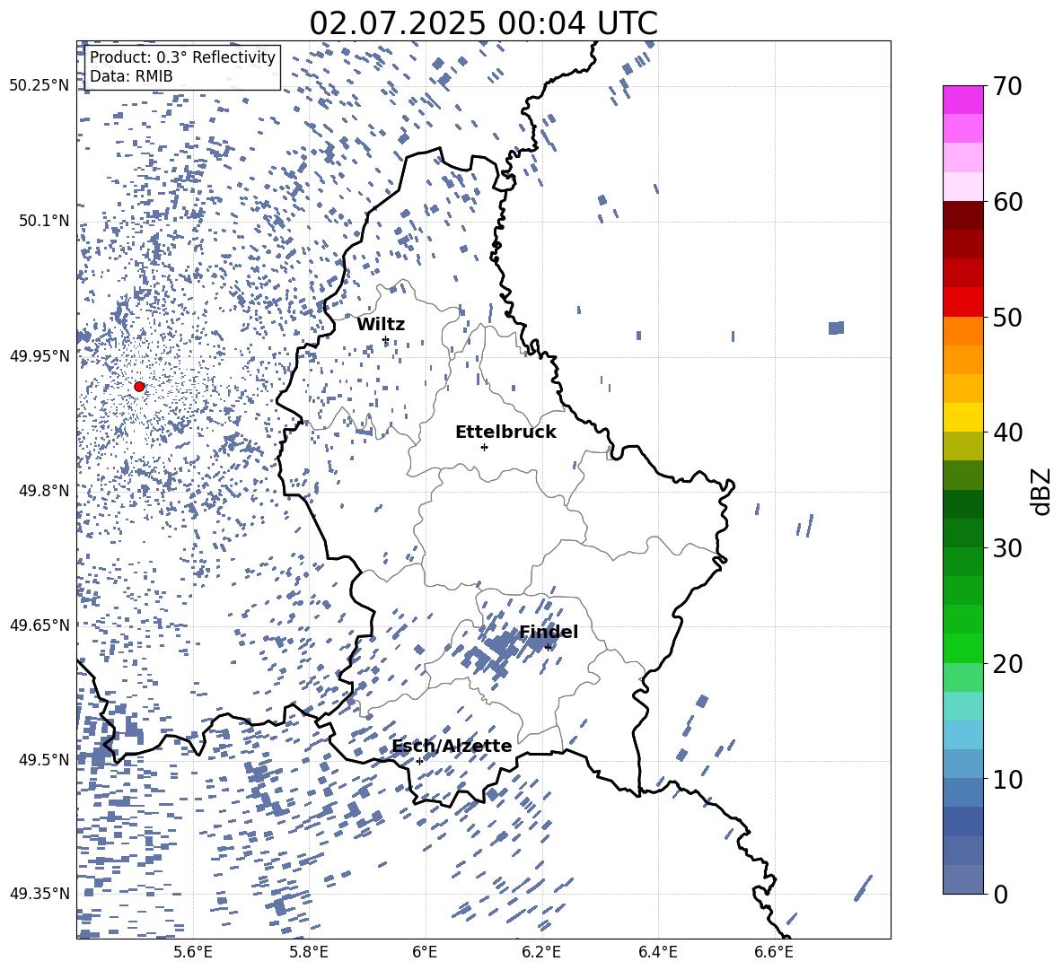Click the Esch/Alzette station cross marker
Screen dimensions: 1063x970
pyautogui.click(x=419, y=761)
